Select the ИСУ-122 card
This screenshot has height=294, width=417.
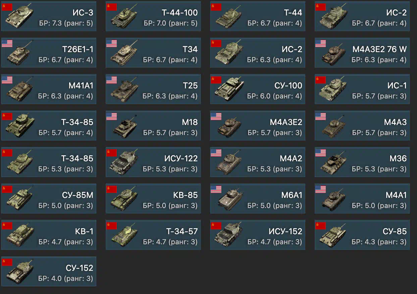click(153, 162)
